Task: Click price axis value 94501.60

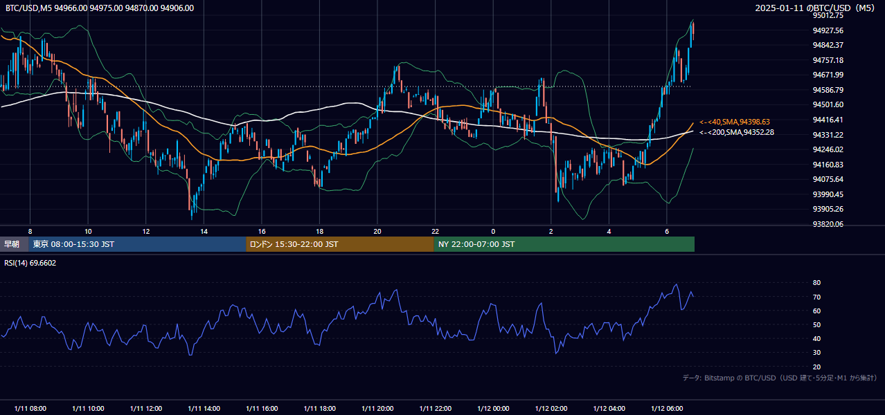Action: (828, 104)
